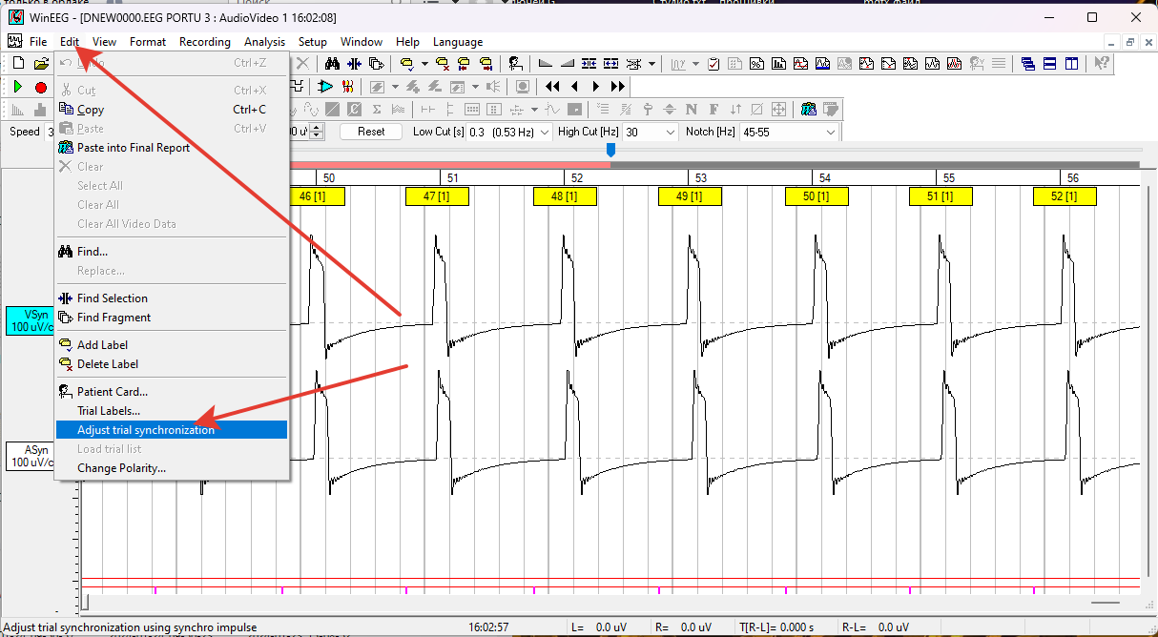Choose Find... in the Edit menu
Image resolution: width=1158 pixels, height=637 pixels.
(x=172, y=252)
